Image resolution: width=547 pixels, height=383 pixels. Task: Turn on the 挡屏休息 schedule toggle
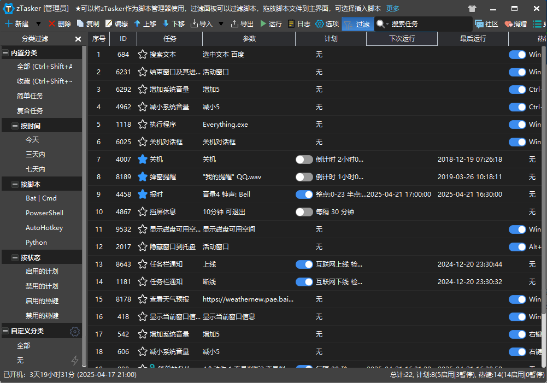pyautogui.click(x=304, y=211)
